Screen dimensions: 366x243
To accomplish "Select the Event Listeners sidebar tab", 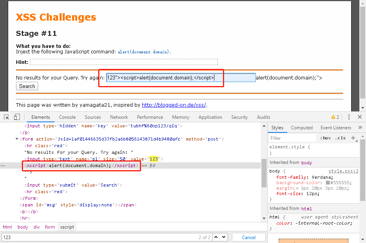I will pos(336,128).
